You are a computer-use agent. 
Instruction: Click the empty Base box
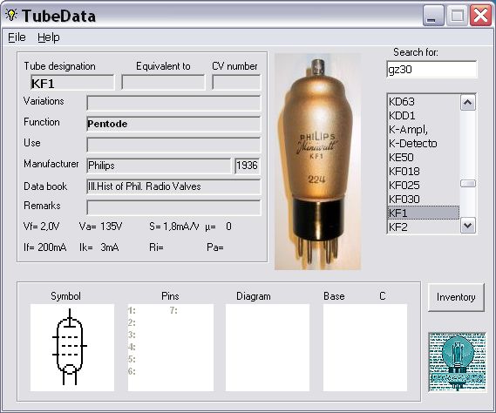pos(365,348)
